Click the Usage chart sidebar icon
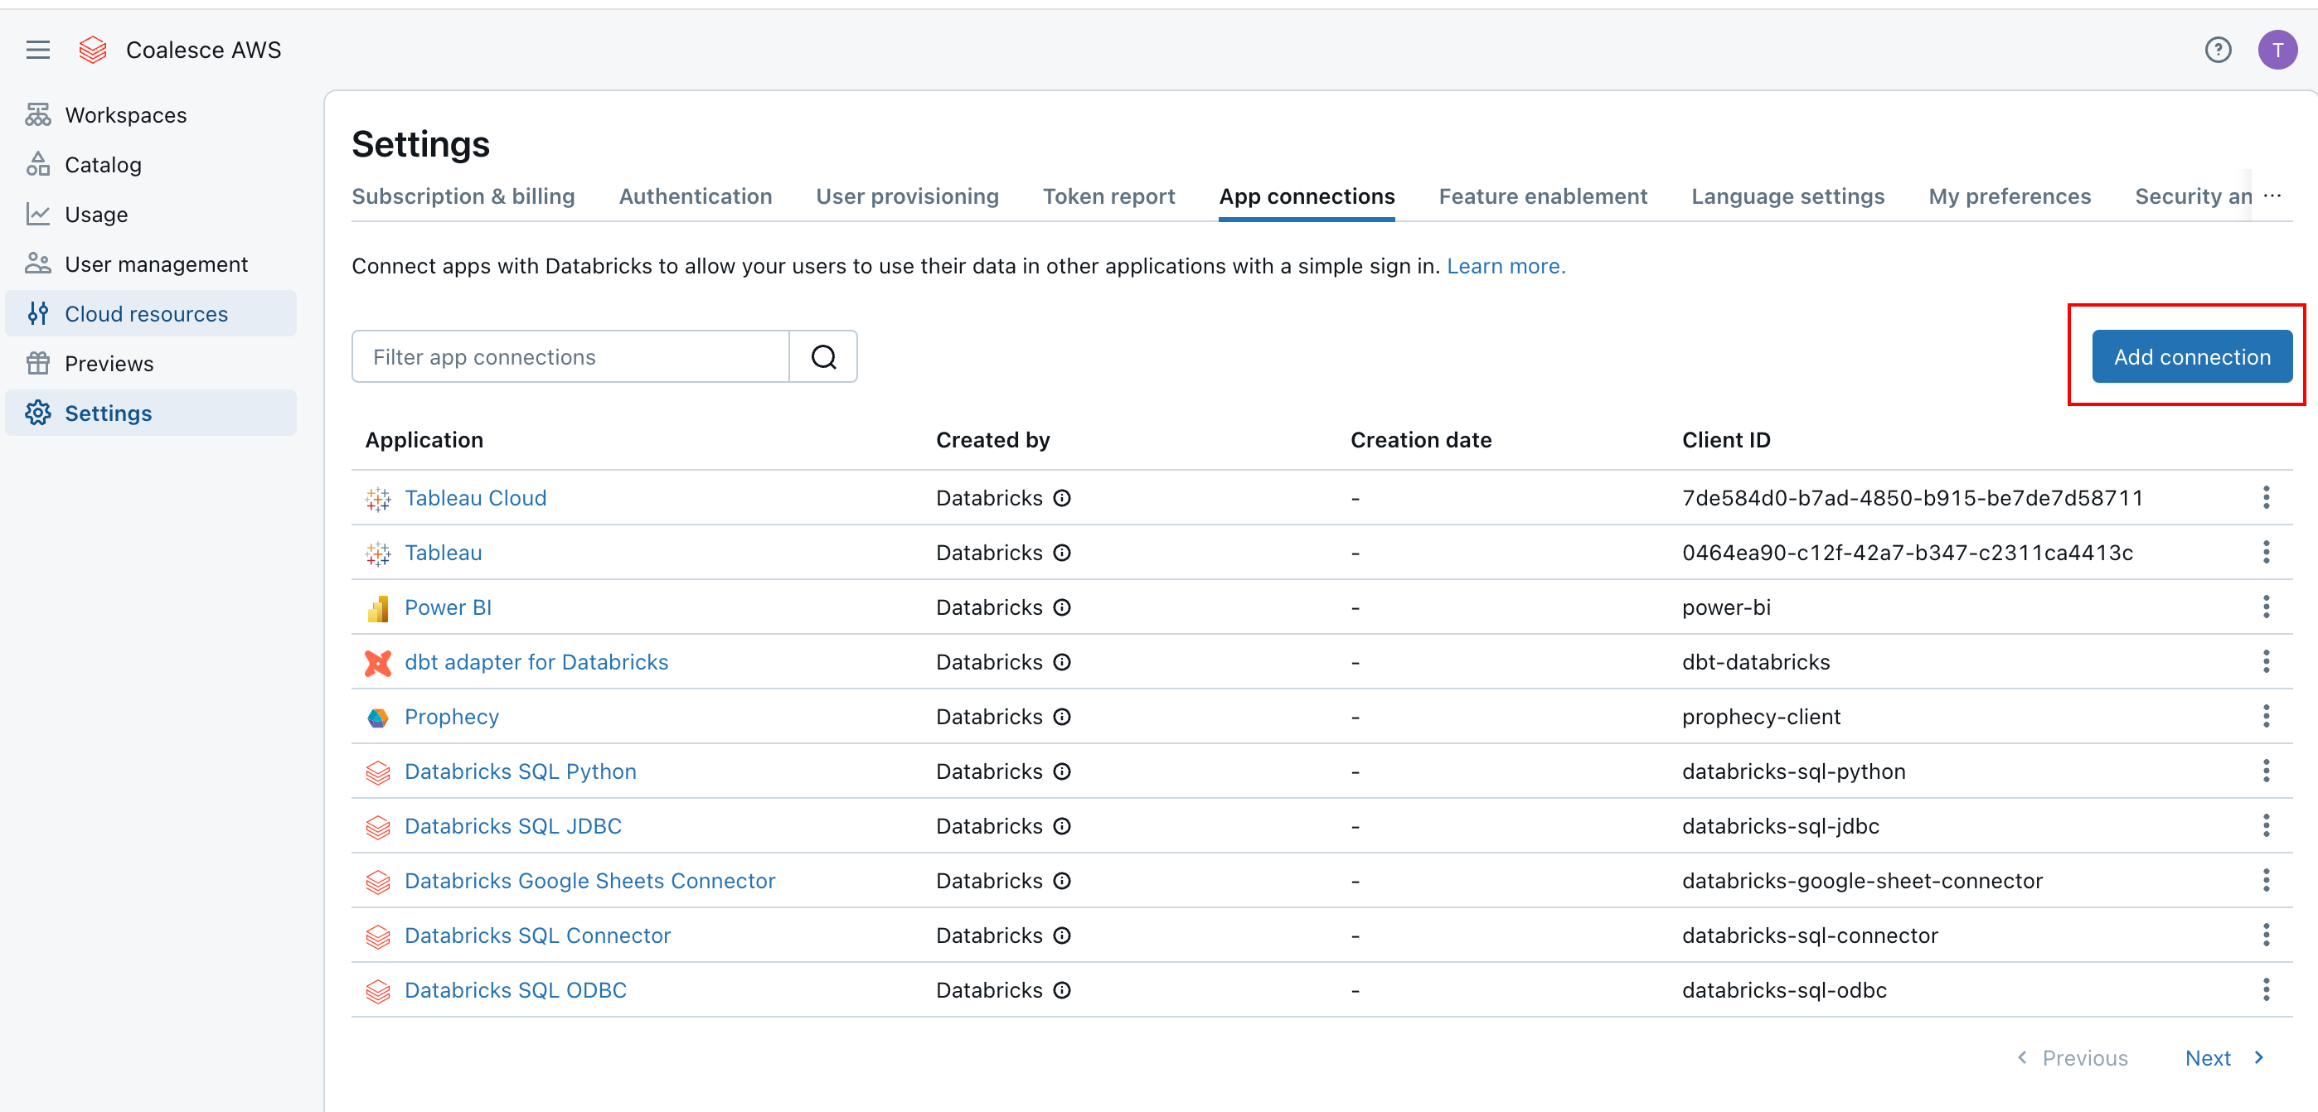This screenshot has height=1112, width=2318. (38, 214)
